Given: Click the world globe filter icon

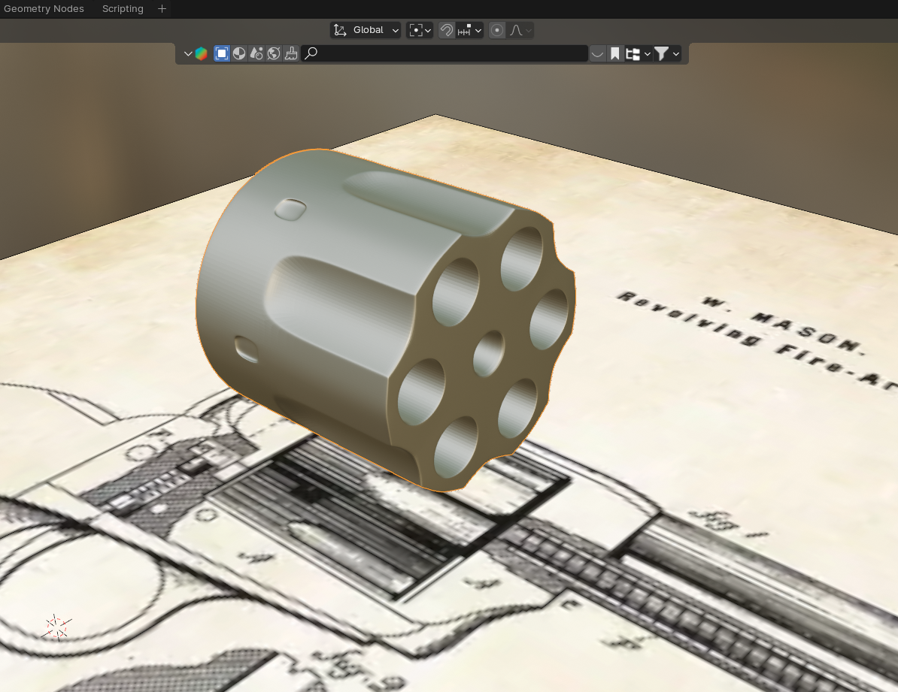Looking at the screenshot, I should pyautogui.click(x=274, y=53).
